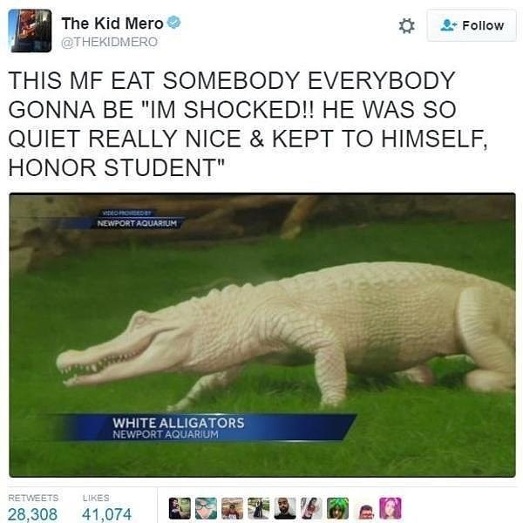View the 28,308 retweets list
The width and height of the screenshot is (523, 523).
[x=33, y=508]
